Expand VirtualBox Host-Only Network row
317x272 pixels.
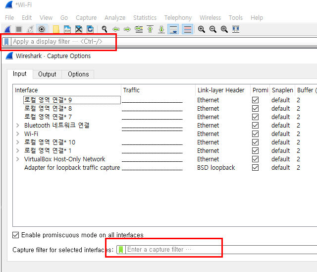pos(18,159)
